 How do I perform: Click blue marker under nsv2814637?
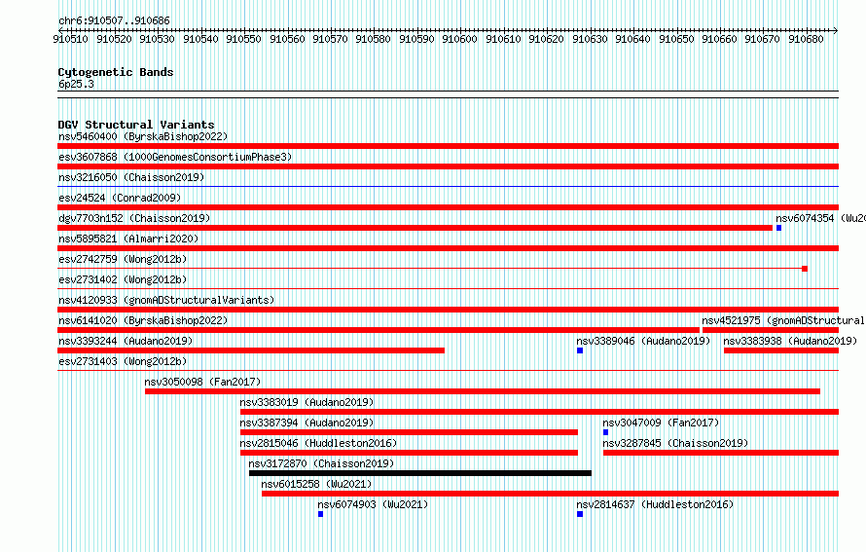tap(580, 514)
